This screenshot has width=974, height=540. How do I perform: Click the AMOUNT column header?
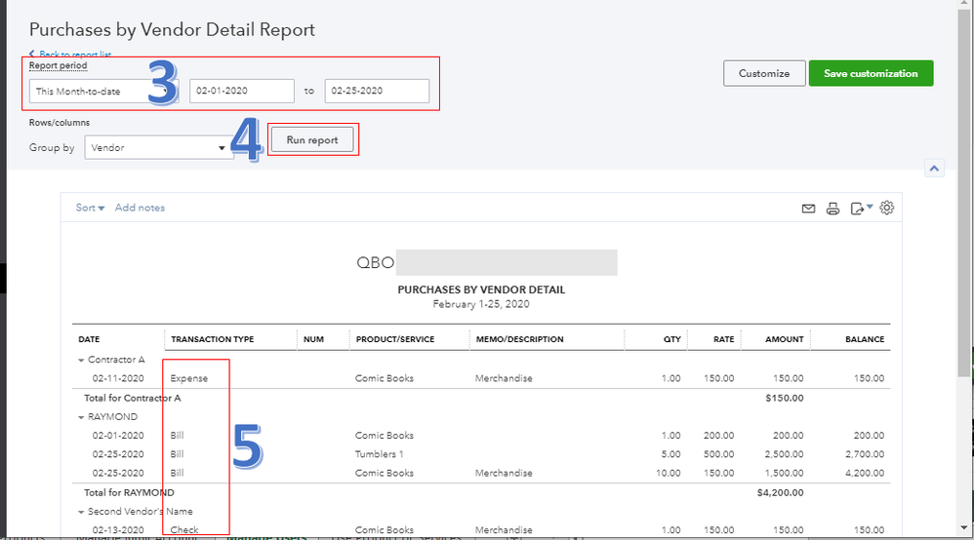[784, 339]
